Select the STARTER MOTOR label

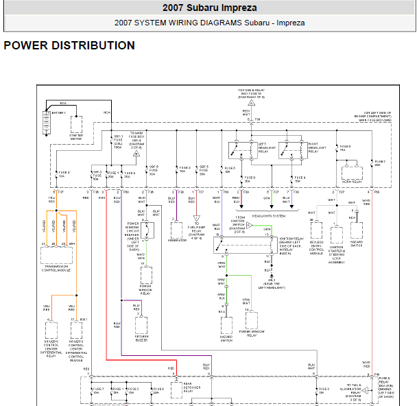coord(76,137)
